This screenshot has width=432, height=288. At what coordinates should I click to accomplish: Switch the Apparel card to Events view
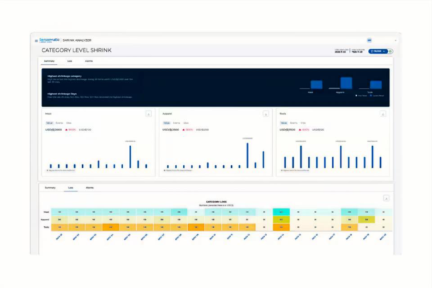176,123
